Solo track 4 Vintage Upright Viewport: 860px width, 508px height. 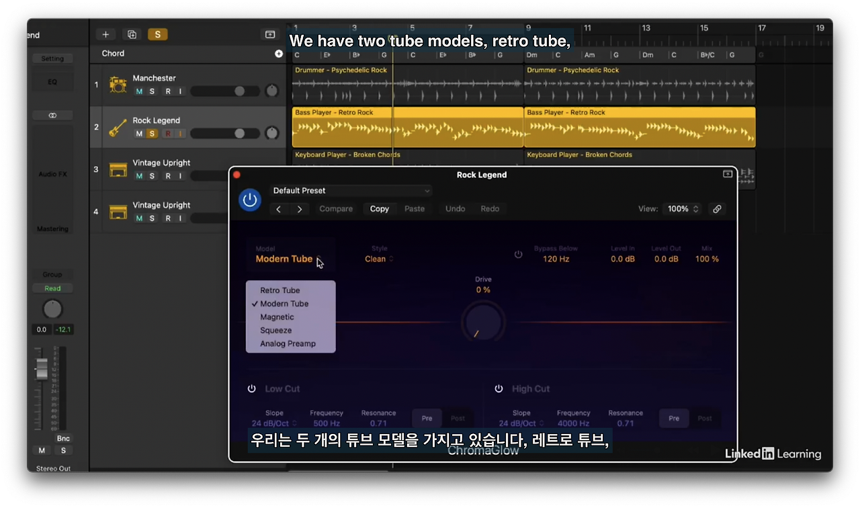(x=153, y=218)
